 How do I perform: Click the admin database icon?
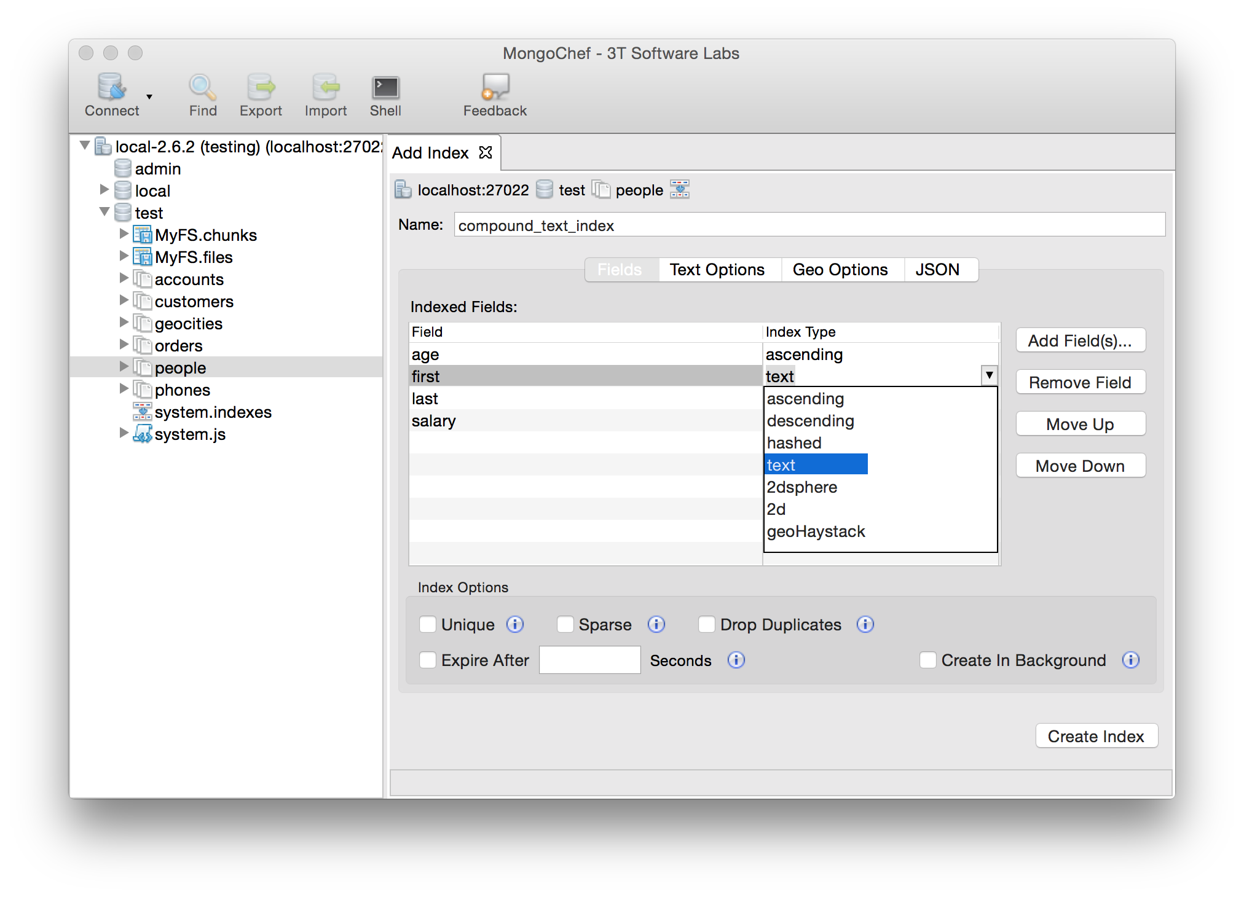(123, 168)
